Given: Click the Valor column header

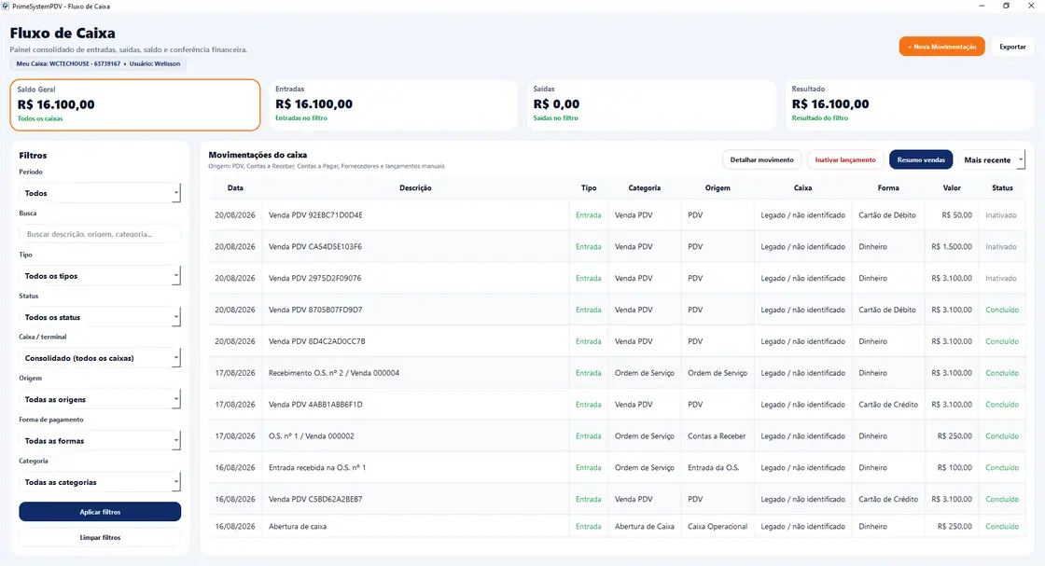Looking at the screenshot, I should 952,187.
